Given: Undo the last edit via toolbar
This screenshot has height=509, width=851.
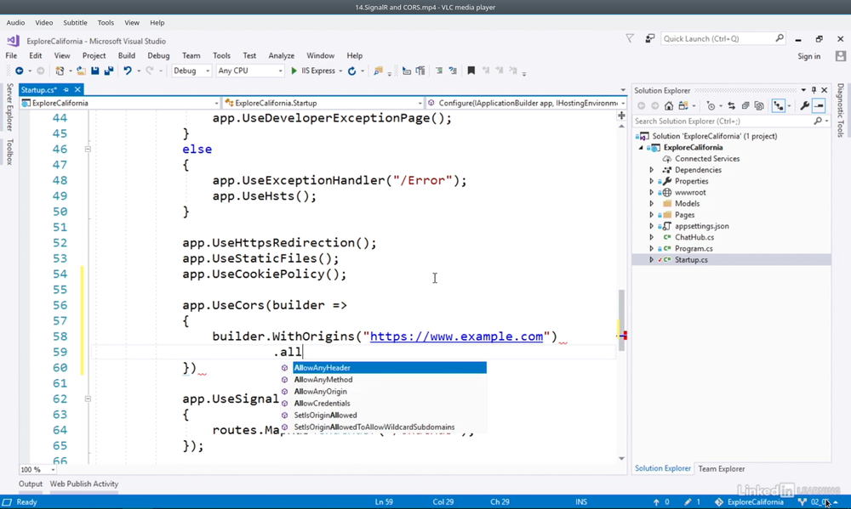Looking at the screenshot, I should point(128,71).
